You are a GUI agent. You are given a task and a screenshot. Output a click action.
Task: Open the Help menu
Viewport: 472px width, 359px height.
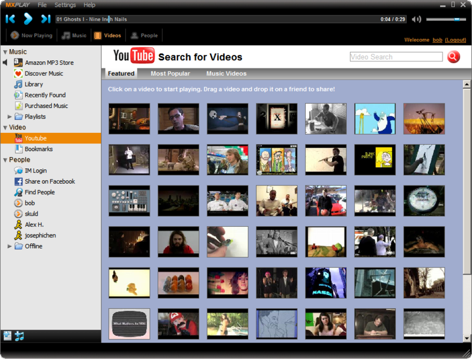(90, 5)
